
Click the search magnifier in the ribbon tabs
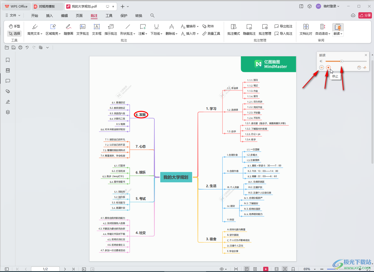point(152,16)
